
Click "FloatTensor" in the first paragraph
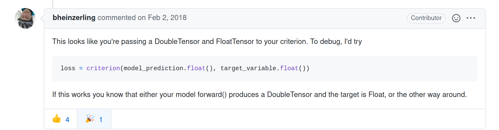pyautogui.click(x=235, y=42)
